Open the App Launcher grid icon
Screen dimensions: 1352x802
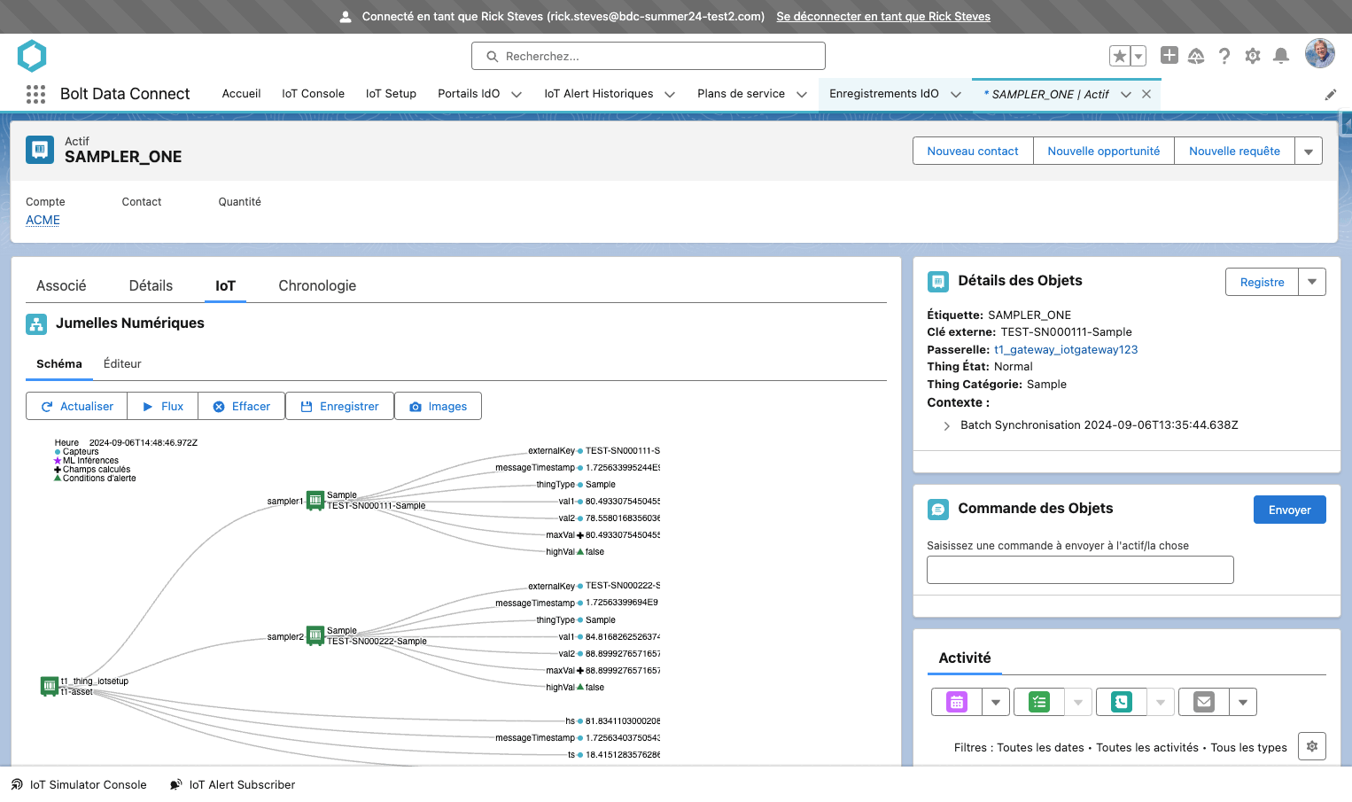tap(35, 94)
